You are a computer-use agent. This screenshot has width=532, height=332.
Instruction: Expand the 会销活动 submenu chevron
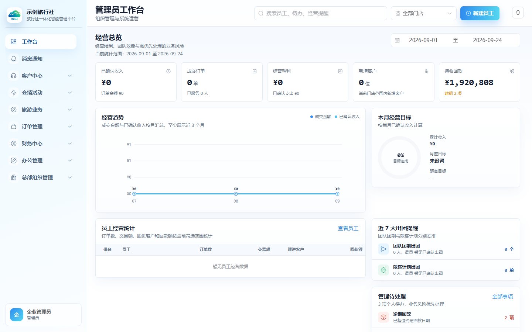(x=70, y=93)
